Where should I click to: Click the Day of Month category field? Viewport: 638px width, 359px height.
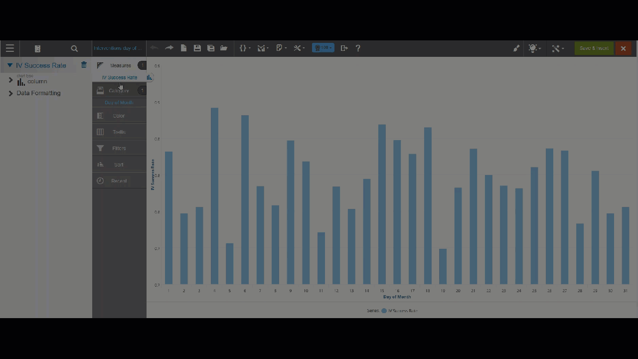point(119,103)
